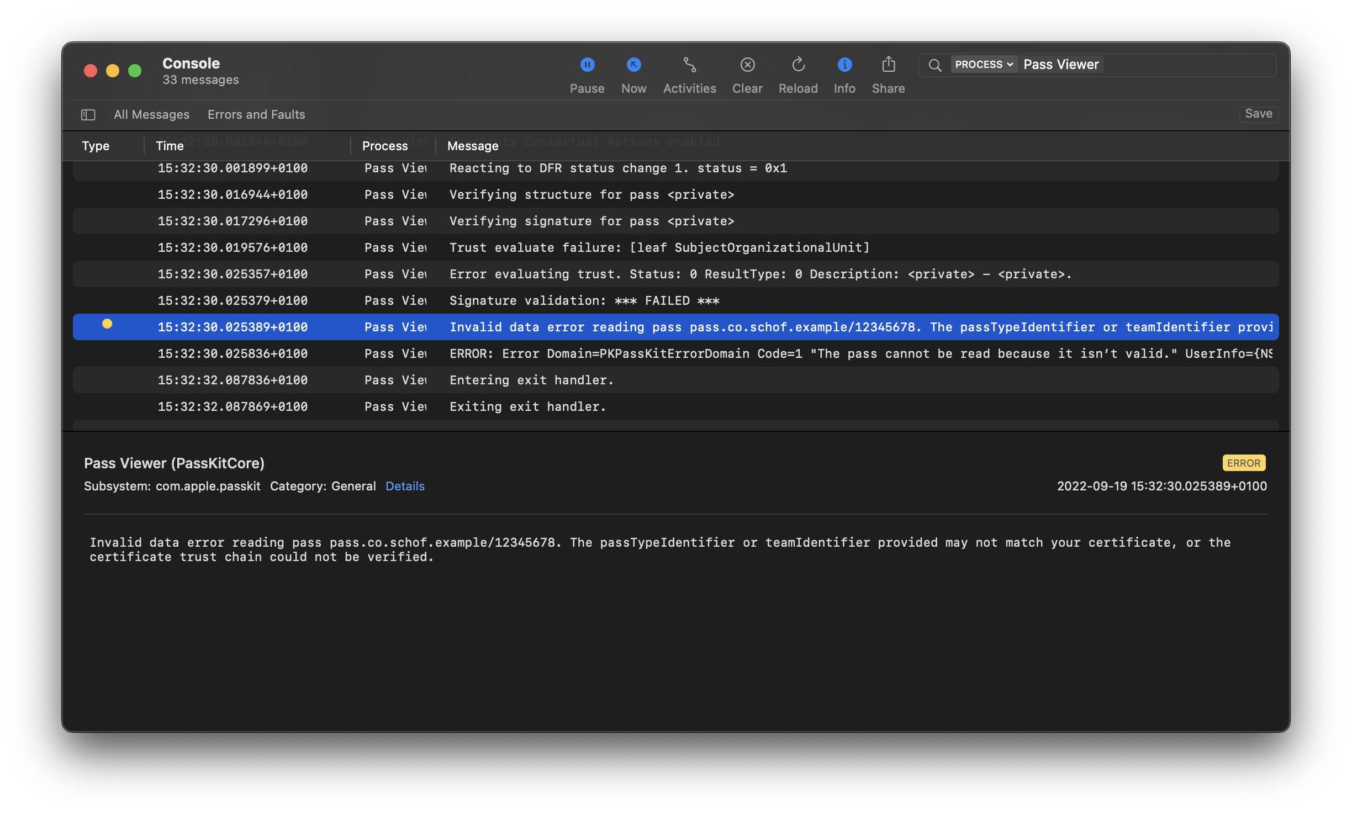Click the Pause streaming icon
This screenshot has height=814, width=1352.
pos(587,65)
